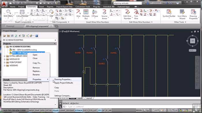Open the Help question mark menu
The image size is (202, 113).
(x=177, y=3)
